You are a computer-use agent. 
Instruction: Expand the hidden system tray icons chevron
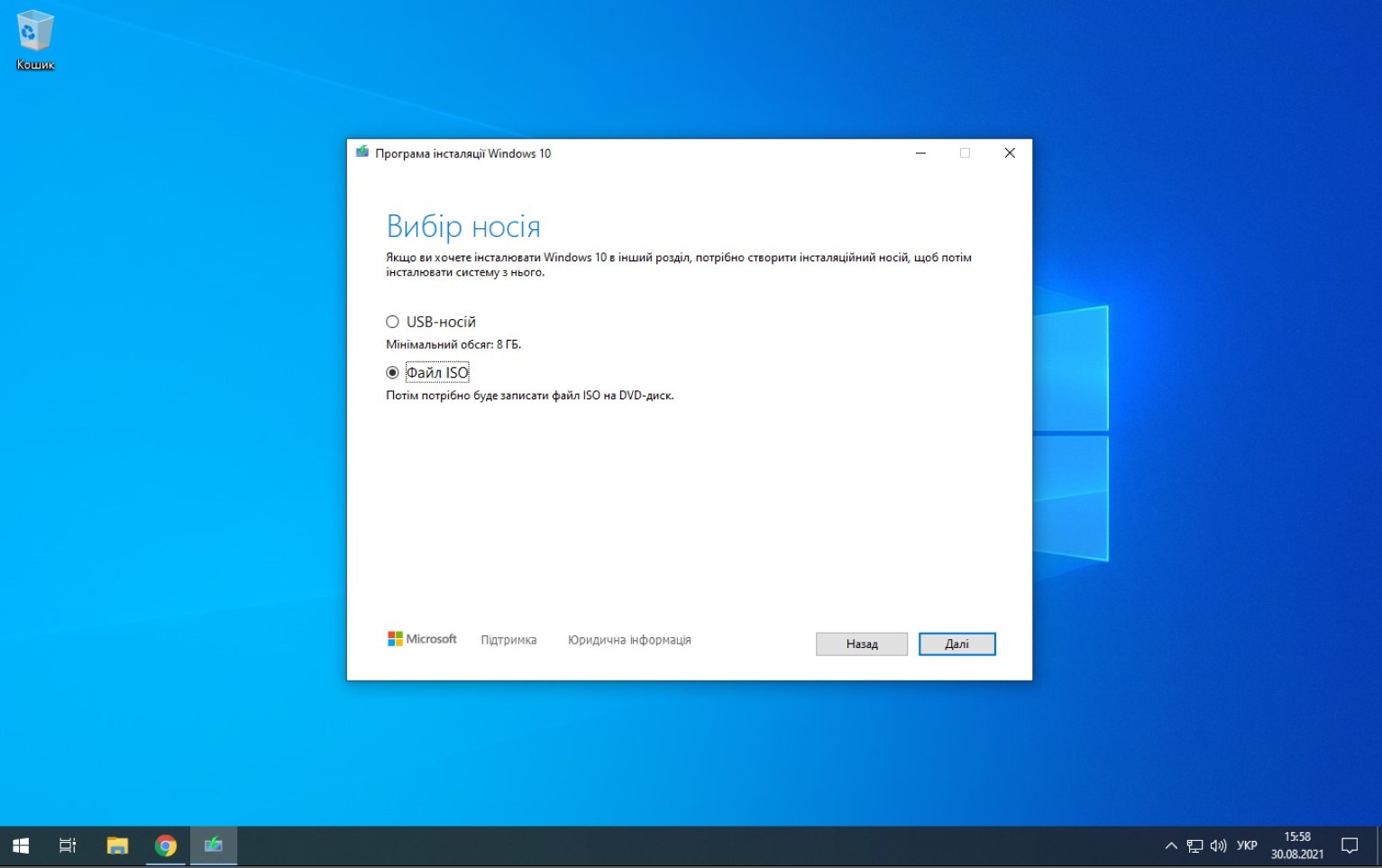click(x=1171, y=845)
